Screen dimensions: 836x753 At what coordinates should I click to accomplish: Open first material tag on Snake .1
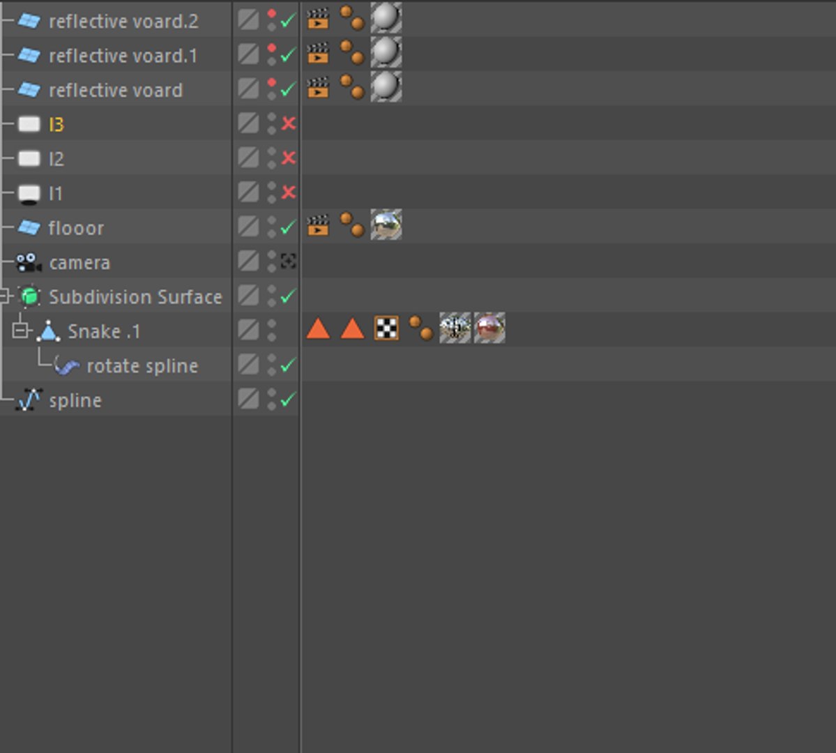[455, 328]
